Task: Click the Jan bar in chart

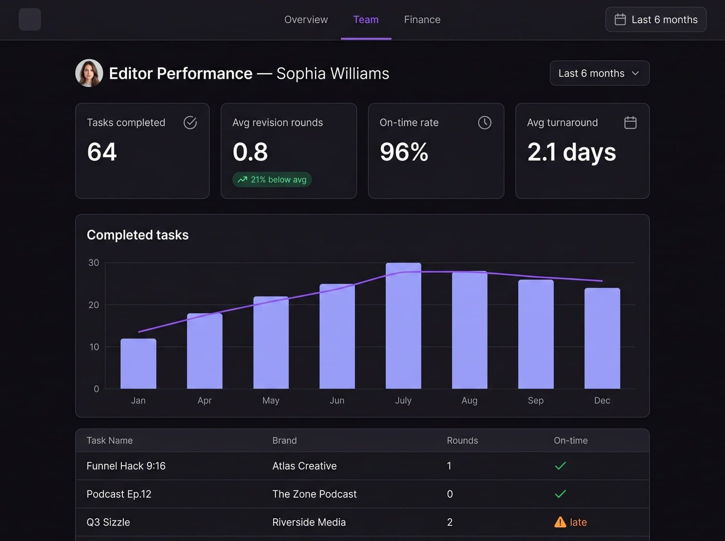Action: coord(138,364)
